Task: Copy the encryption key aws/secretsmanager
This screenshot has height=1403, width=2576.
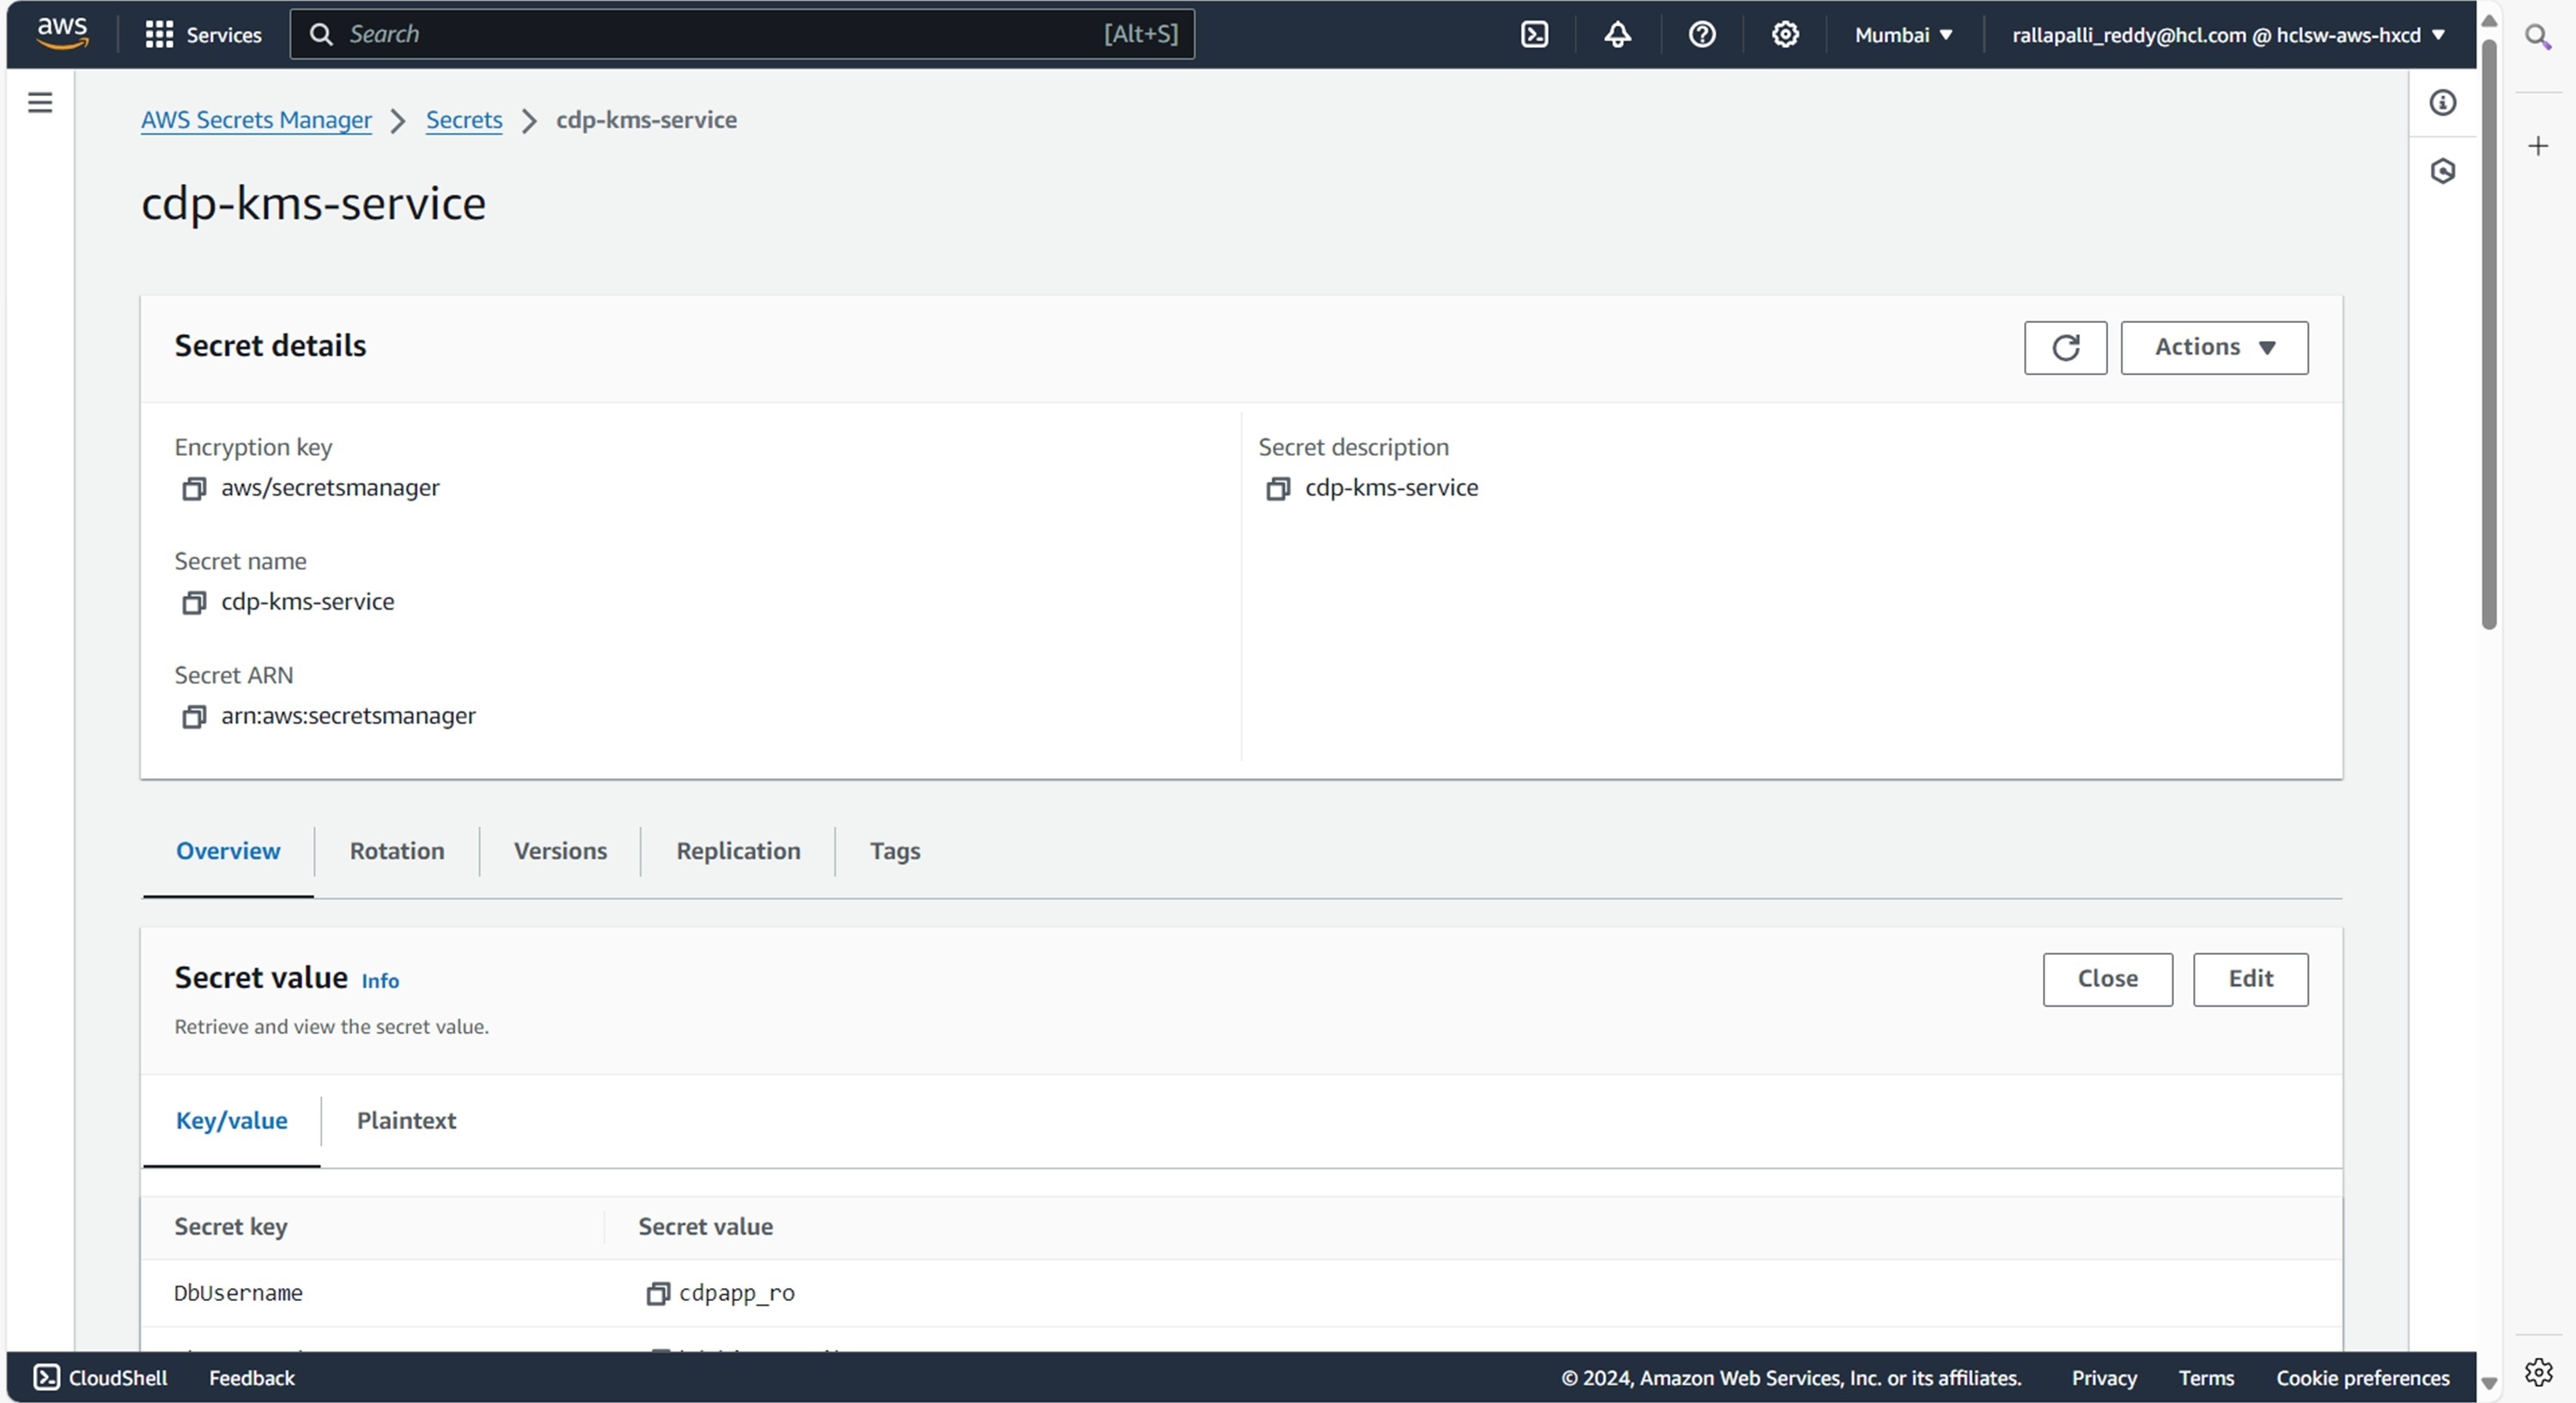Action: [x=193, y=489]
